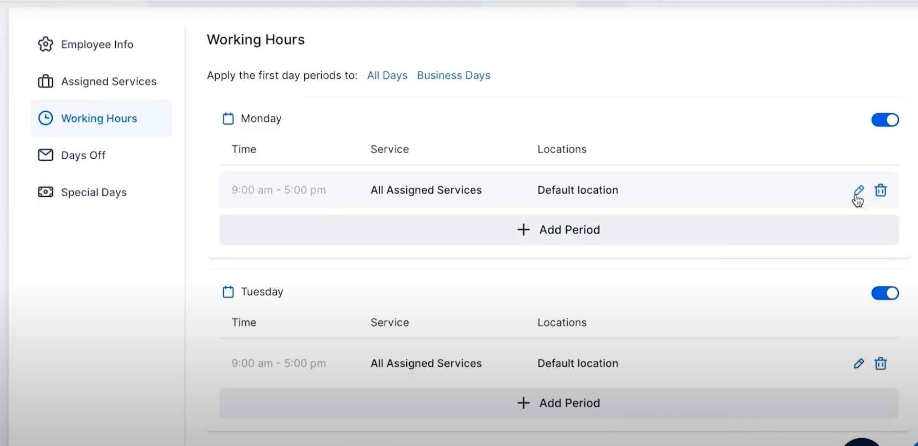Edit Tuesday's working period with pencil icon
Screen dimensions: 918x446
click(x=859, y=364)
